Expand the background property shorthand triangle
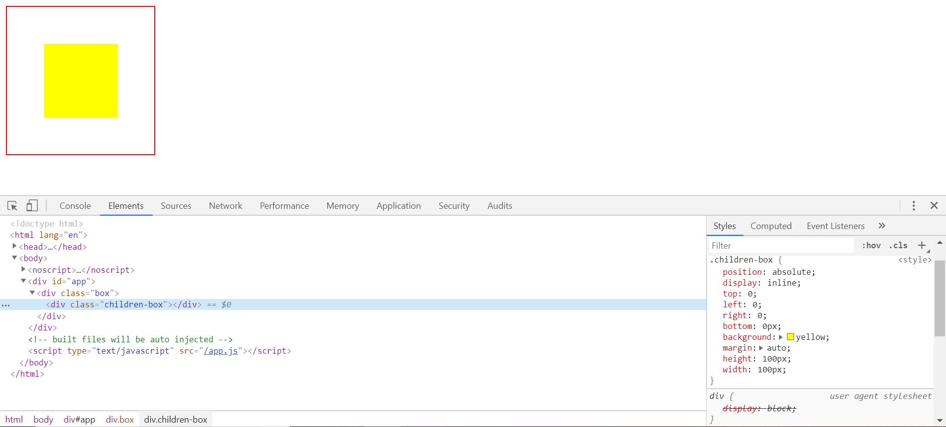Viewport: 946px width, 427px height. pos(781,337)
